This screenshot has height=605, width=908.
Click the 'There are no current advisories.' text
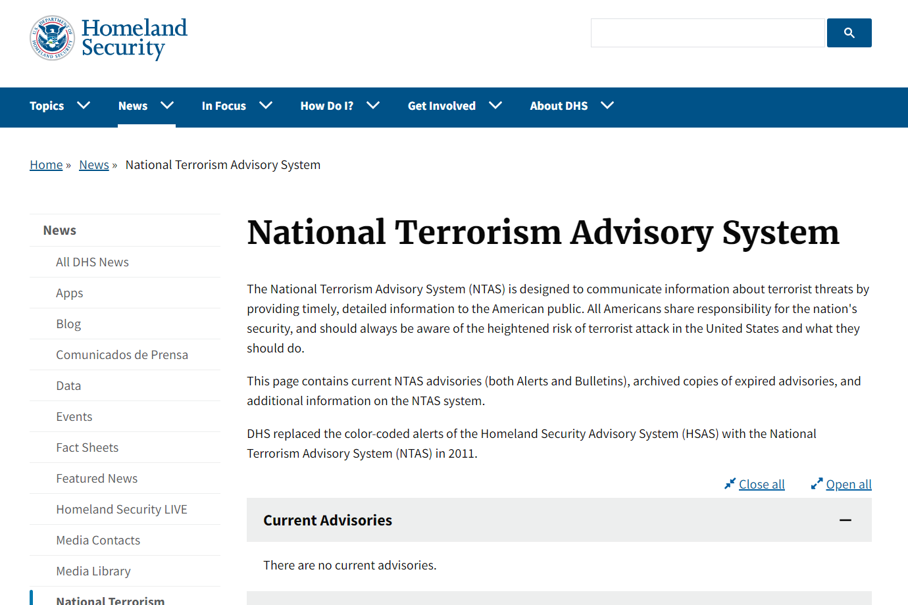coord(350,565)
